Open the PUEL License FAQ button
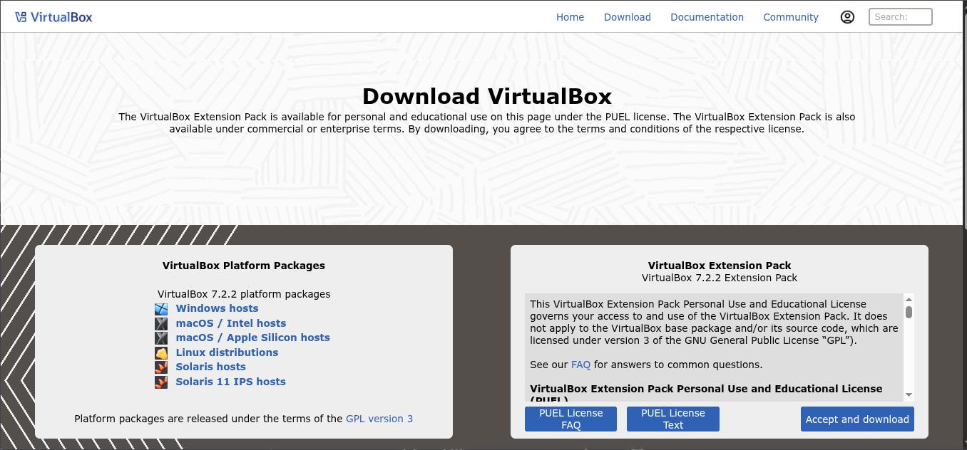Viewport: 967px width, 450px height. tap(571, 419)
